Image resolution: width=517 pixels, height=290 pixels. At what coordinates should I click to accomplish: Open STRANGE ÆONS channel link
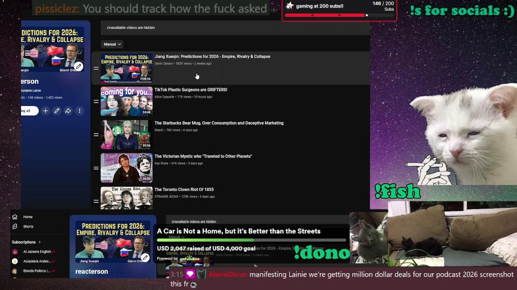pyautogui.click(x=166, y=197)
